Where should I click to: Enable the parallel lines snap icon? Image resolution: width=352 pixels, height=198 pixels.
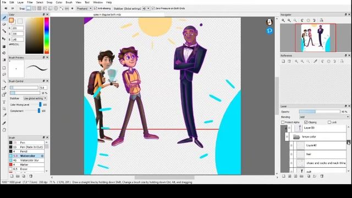tap(34, 8)
